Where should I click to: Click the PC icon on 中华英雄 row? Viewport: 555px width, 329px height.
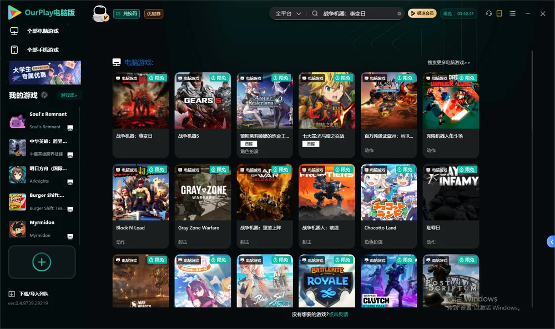click(70, 154)
